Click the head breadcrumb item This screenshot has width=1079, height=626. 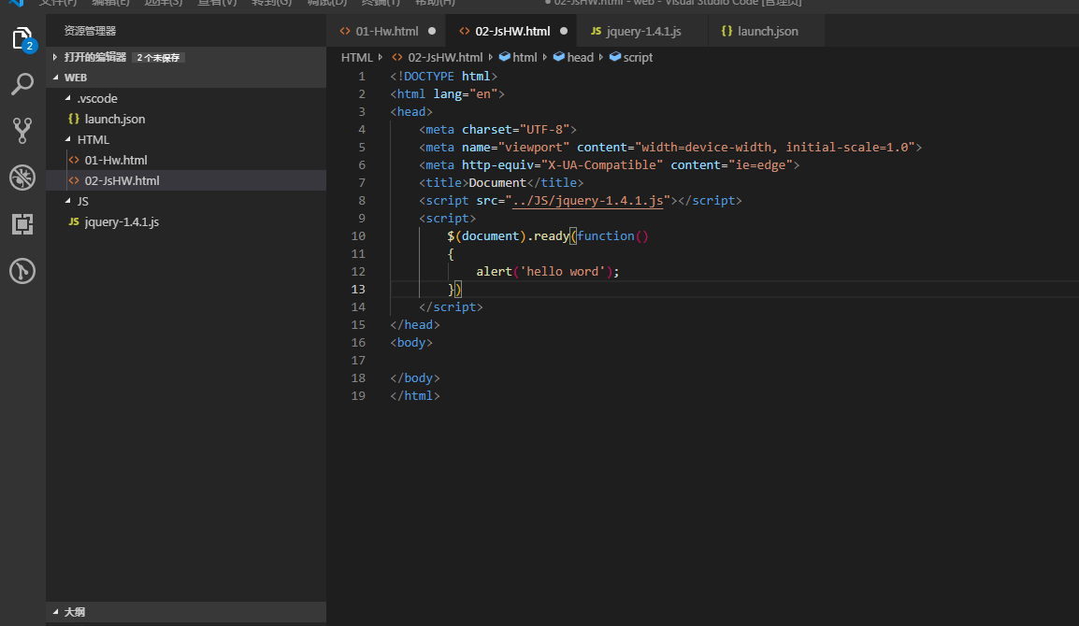(579, 57)
